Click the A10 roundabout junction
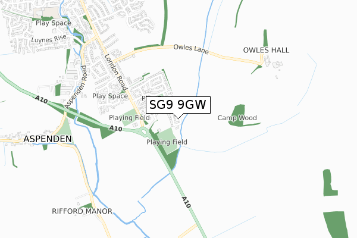This screenshot has width=357, height=238. click(144, 131)
